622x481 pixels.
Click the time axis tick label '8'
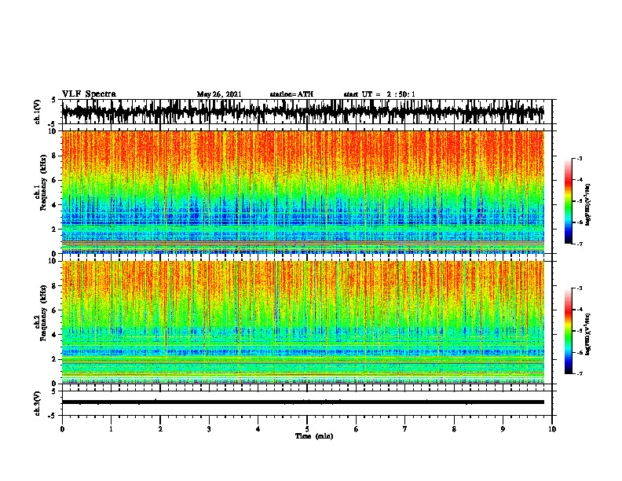coord(454,429)
